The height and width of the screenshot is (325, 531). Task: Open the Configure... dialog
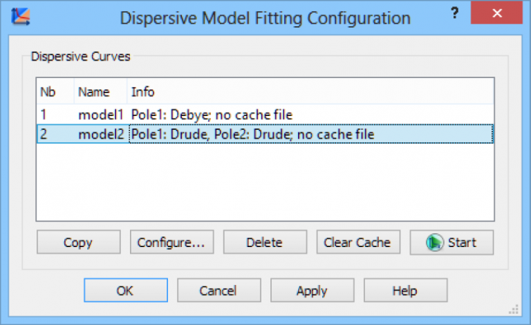(x=171, y=242)
